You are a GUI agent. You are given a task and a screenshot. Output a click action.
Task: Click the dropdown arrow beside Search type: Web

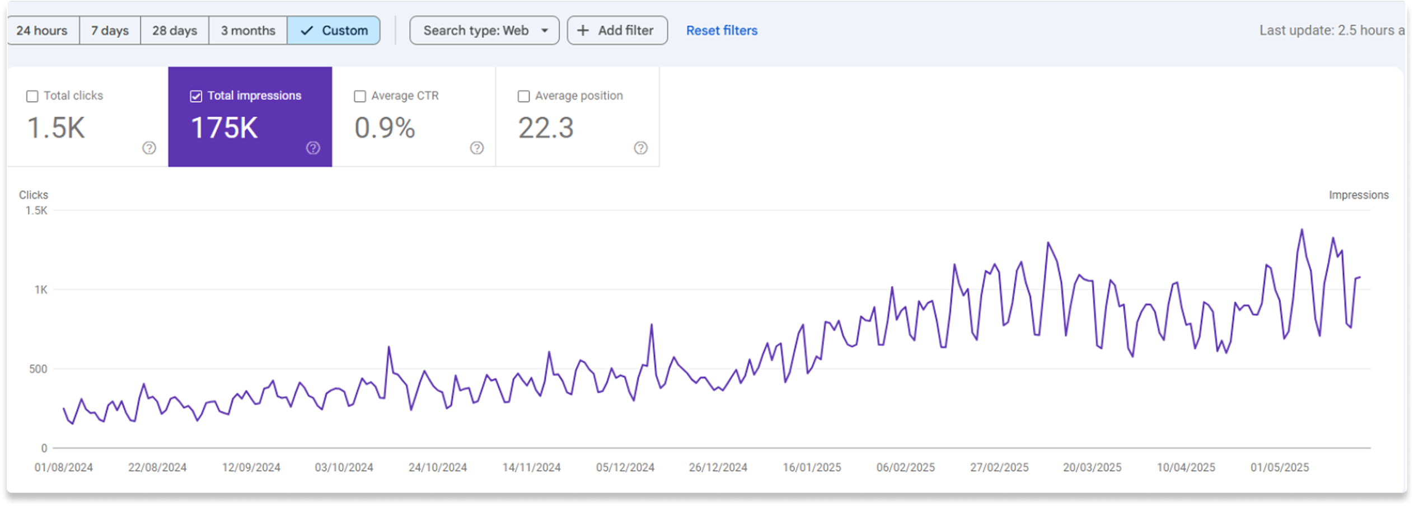(544, 31)
